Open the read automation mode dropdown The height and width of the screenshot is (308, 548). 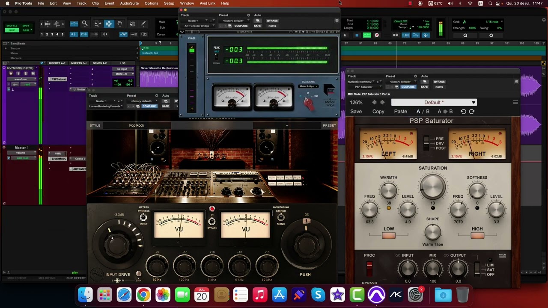click(x=28, y=84)
